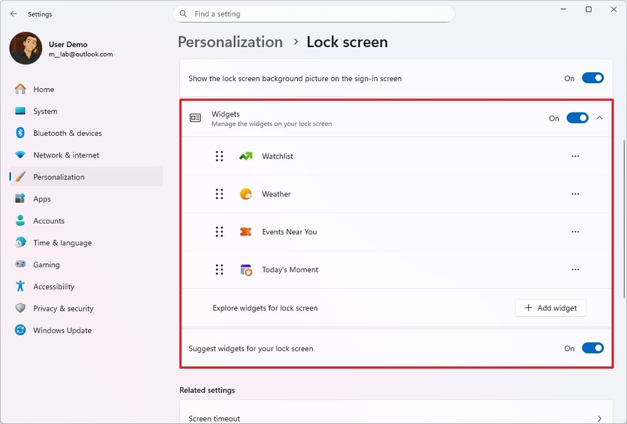Click the Today's Moment widget icon

pos(246,269)
